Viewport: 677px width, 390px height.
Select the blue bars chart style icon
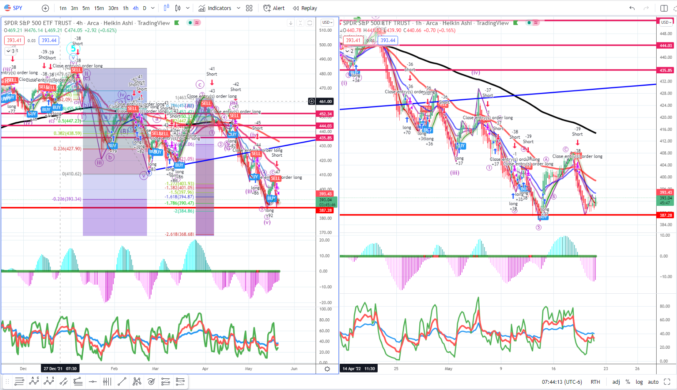[x=167, y=8]
